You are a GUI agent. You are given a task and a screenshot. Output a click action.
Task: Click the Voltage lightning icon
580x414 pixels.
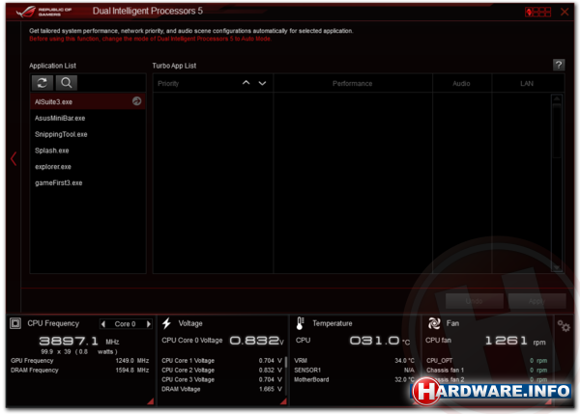click(x=167, y=323)
